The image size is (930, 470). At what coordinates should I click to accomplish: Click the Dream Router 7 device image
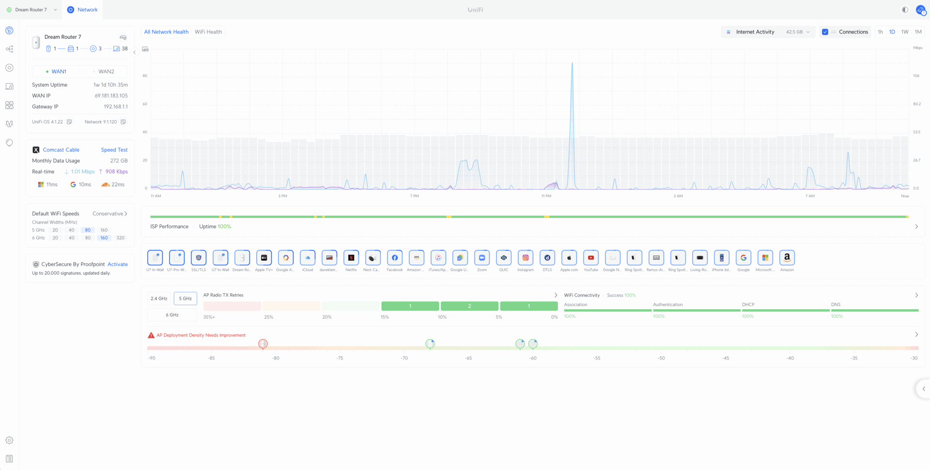point(36,42)
